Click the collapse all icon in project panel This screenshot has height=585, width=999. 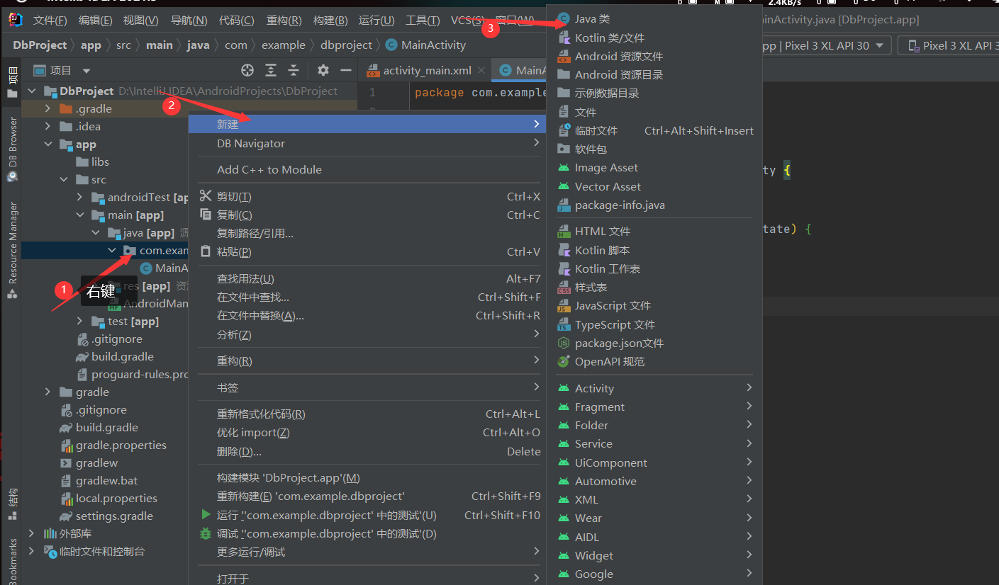click(x=294, y=70)
